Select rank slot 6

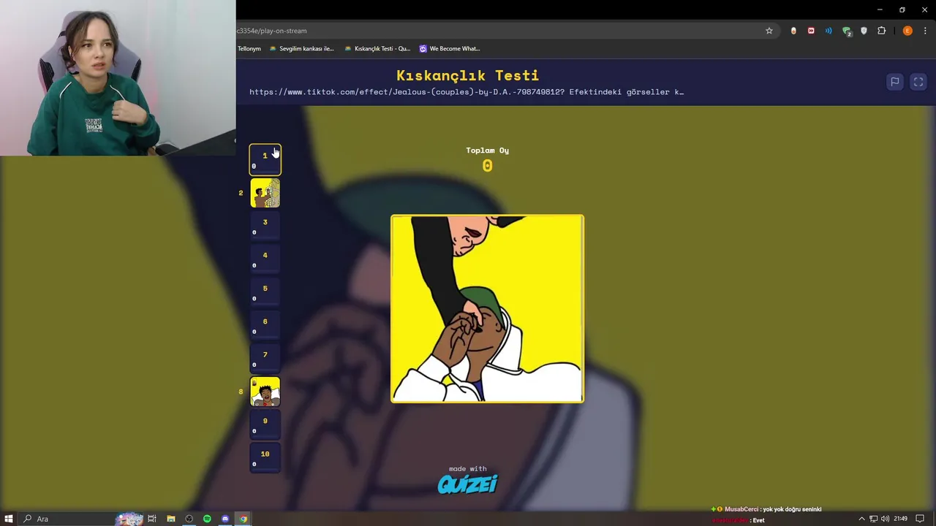pyautogui.click(x=265, y=326)
